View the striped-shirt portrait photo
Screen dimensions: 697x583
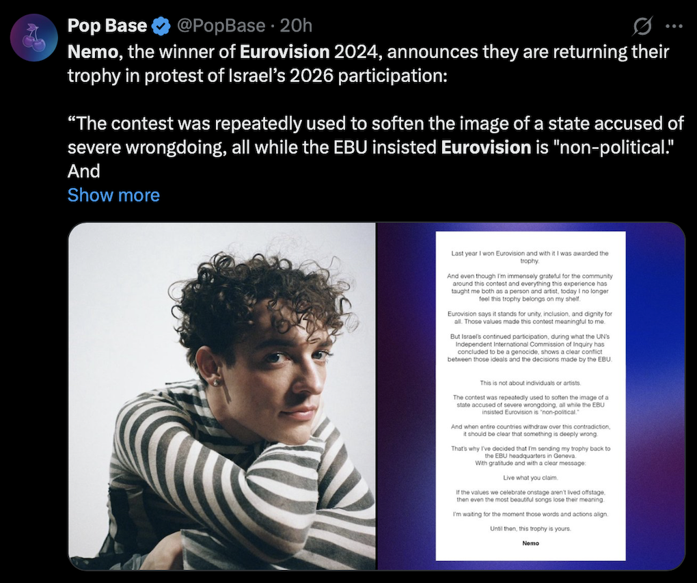(x=222, y=396)
